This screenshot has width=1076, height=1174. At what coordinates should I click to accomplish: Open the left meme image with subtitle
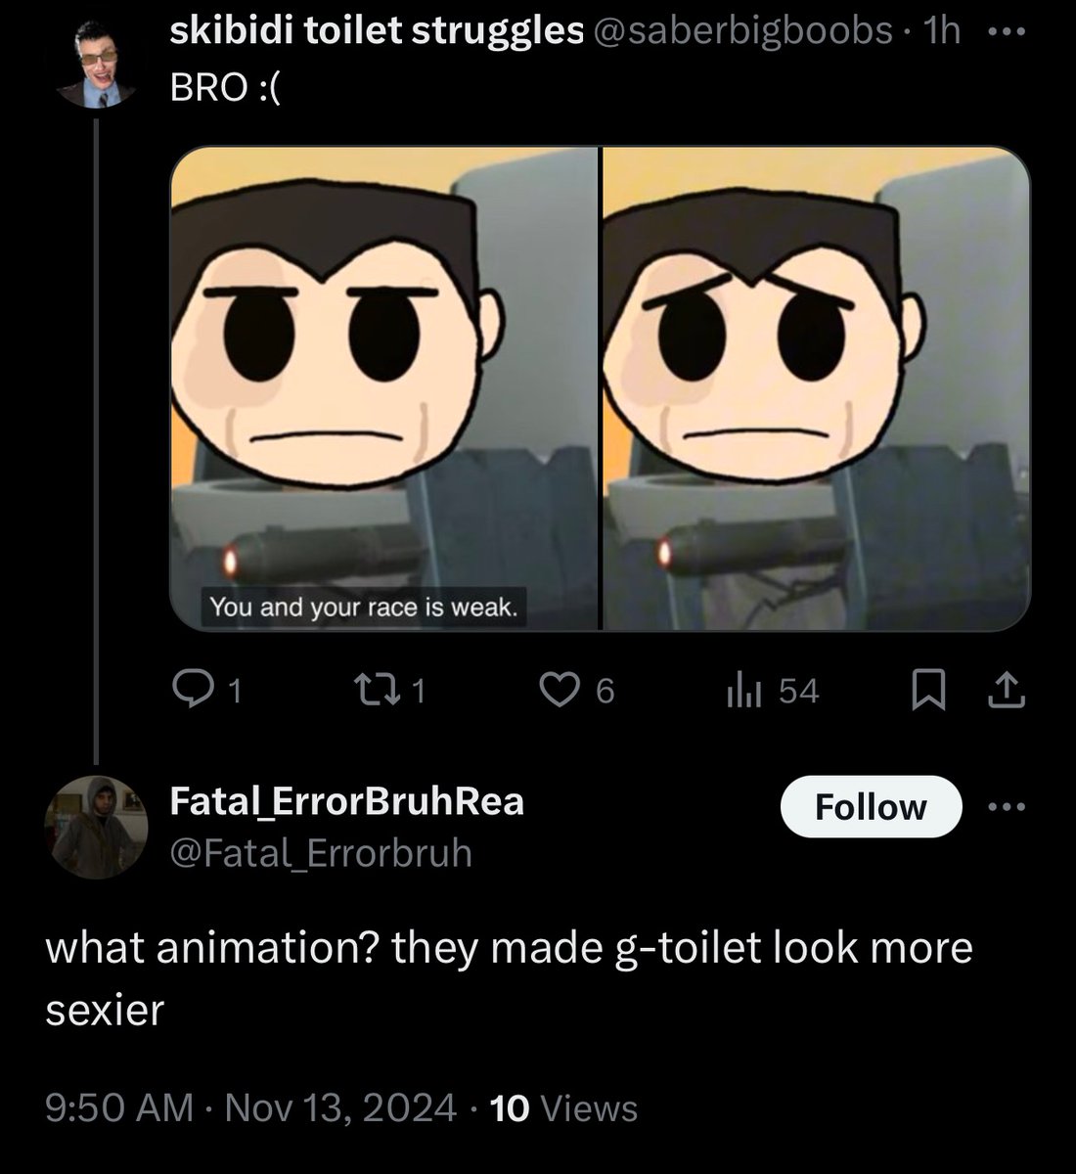click(x=383, y=388)
